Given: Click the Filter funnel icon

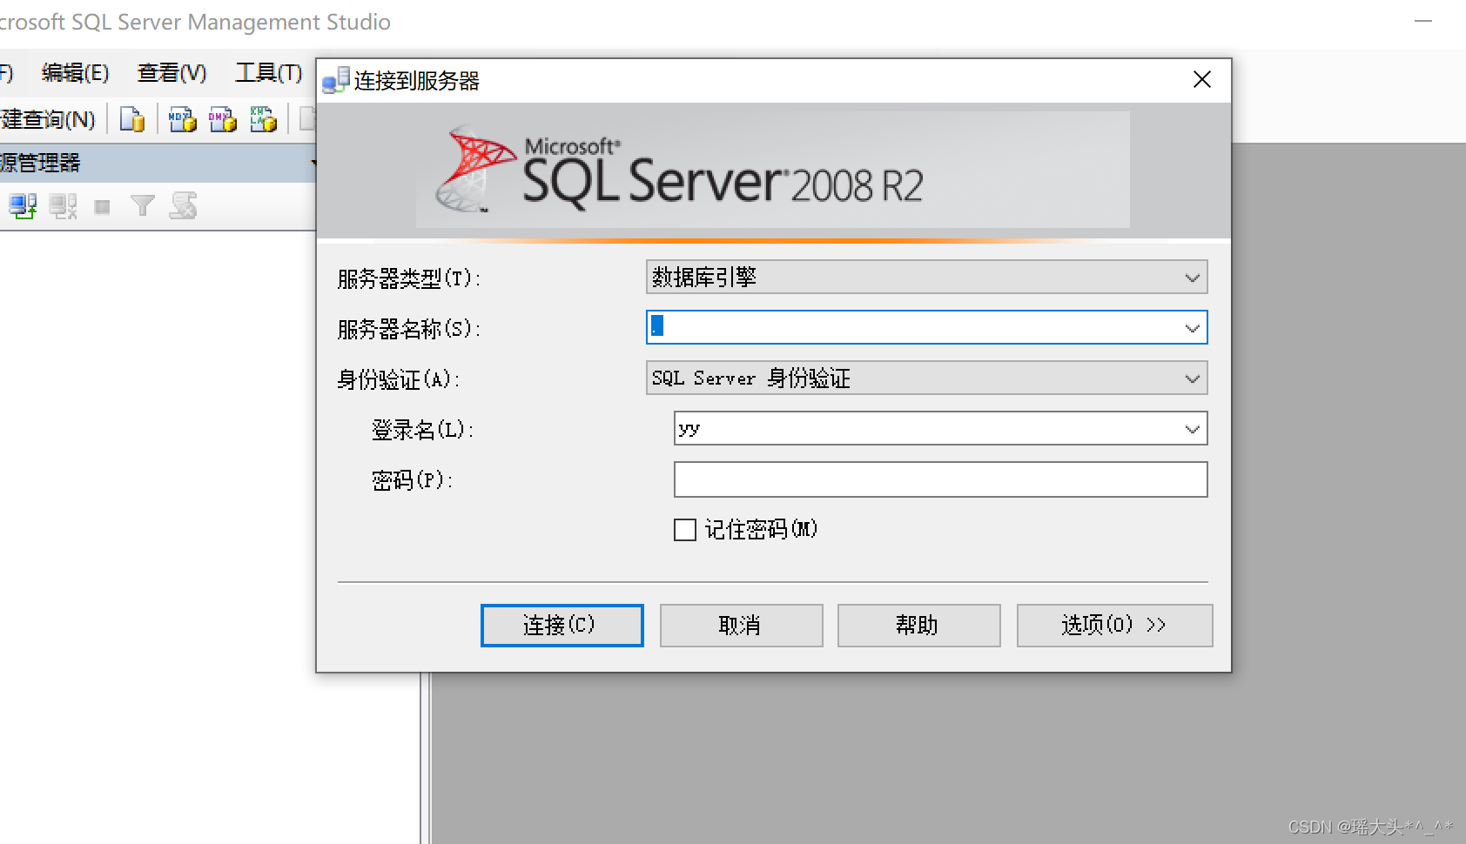Looking at the screenshot, I should [x=142, y=206].
